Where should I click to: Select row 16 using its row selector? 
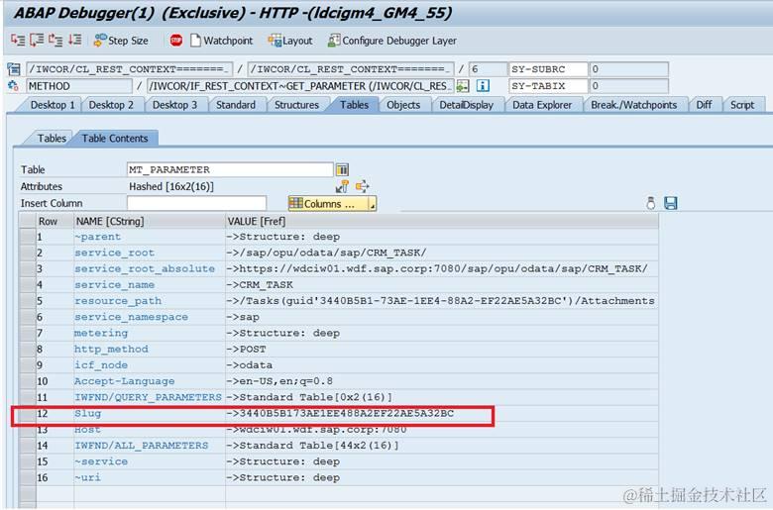tap(27, 477)
